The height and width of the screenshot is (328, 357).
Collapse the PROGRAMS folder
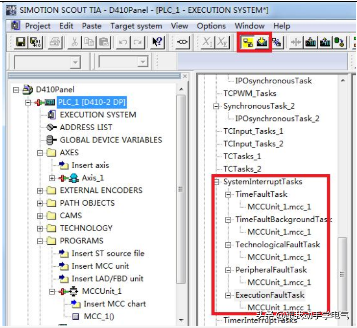tap(40, 241)
